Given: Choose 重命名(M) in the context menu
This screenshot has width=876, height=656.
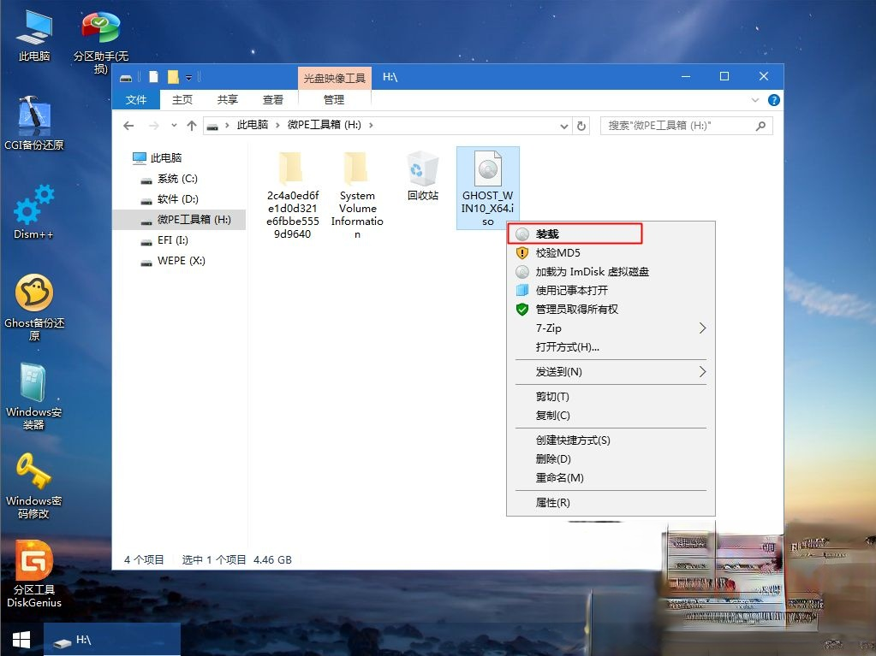Looking at the screenshot, I should click(x=611, y=478).
